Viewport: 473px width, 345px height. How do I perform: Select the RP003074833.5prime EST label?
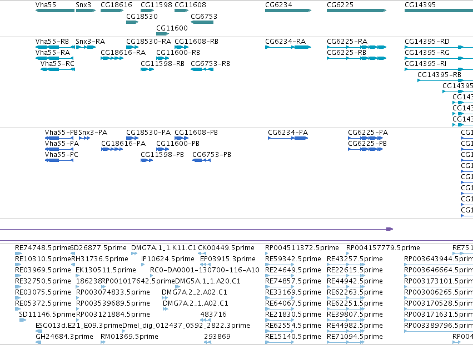coord(113,293)
